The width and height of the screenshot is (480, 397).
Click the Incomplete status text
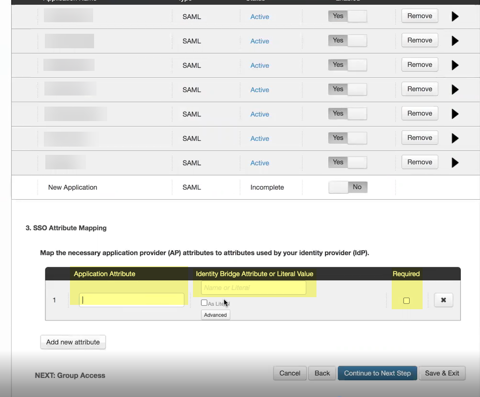(267, 187)
